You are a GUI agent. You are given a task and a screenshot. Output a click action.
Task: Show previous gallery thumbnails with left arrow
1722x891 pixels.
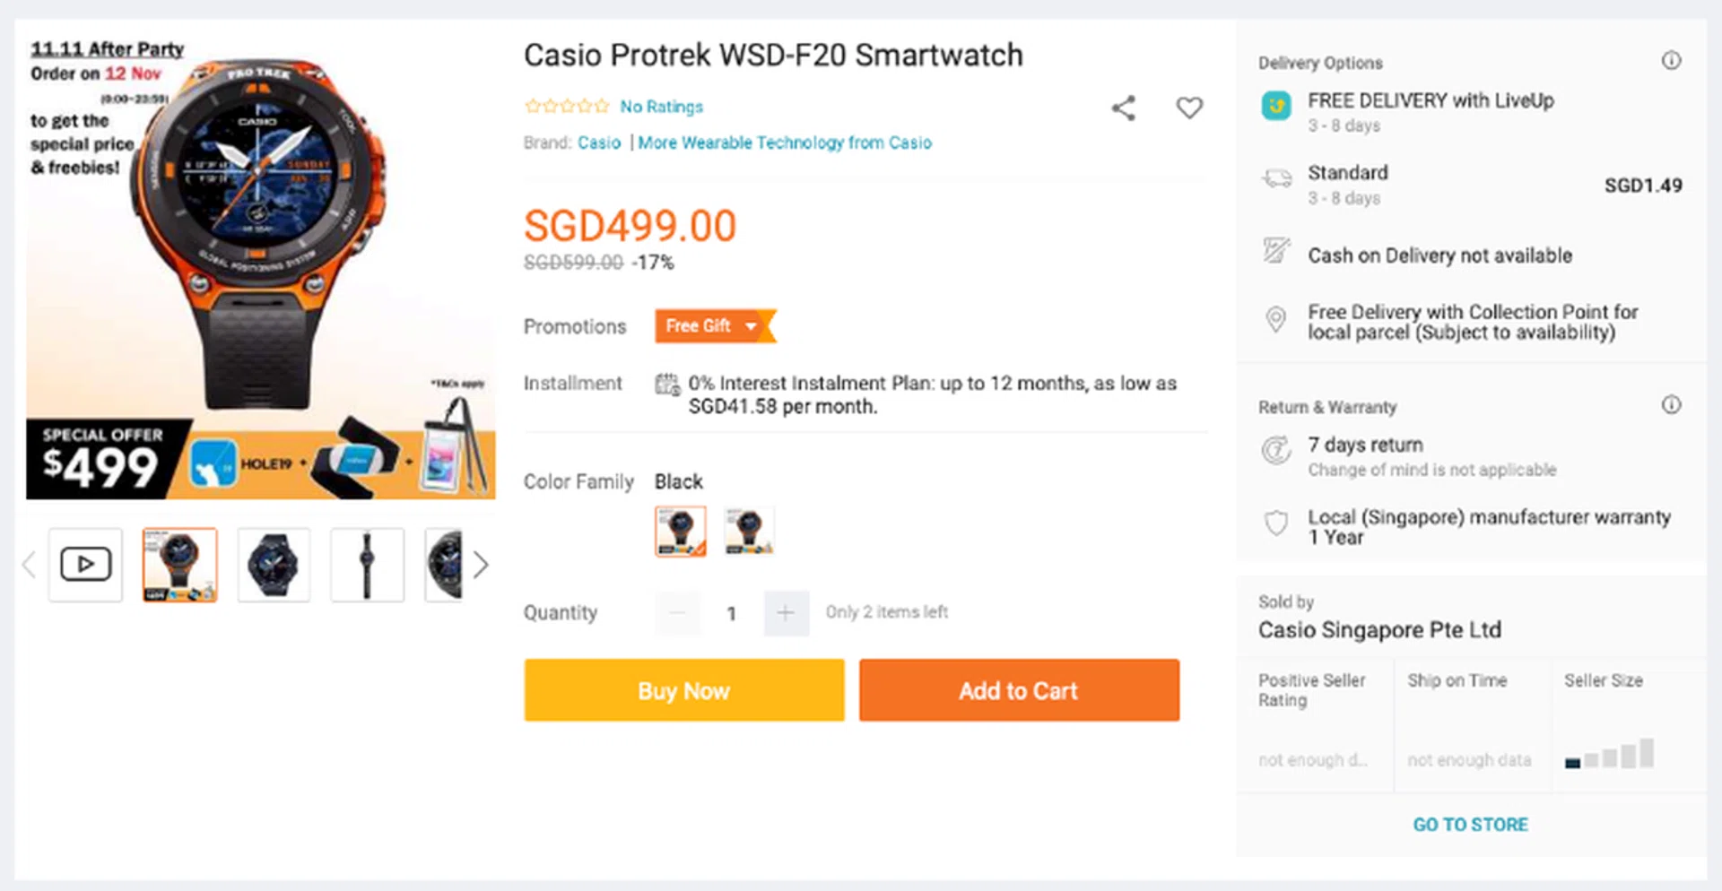point(29,565)
